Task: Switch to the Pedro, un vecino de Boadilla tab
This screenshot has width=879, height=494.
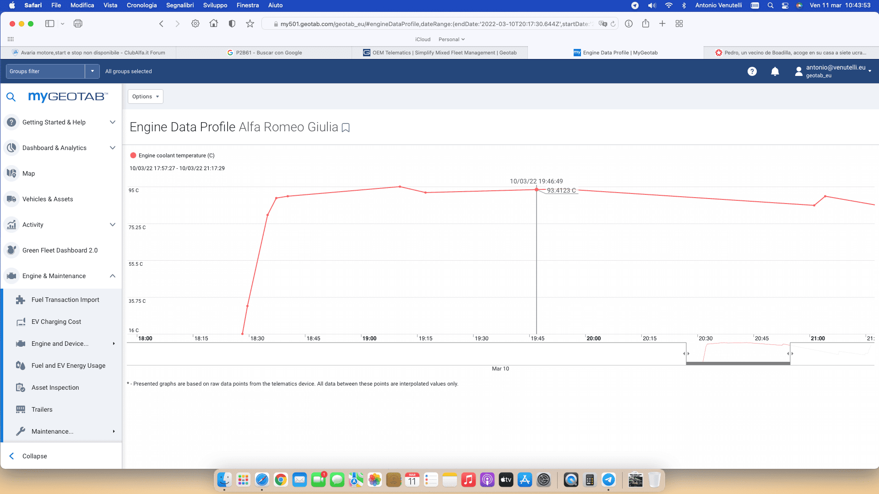Action: [791, 53]
